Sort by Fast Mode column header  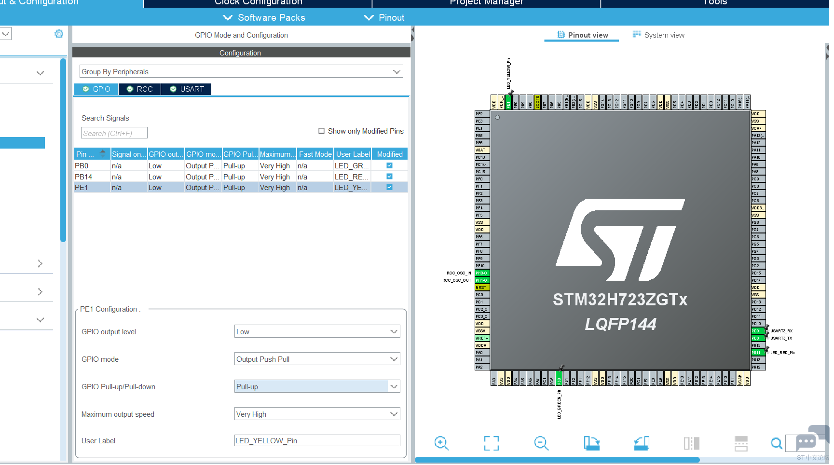click(315, 154)
